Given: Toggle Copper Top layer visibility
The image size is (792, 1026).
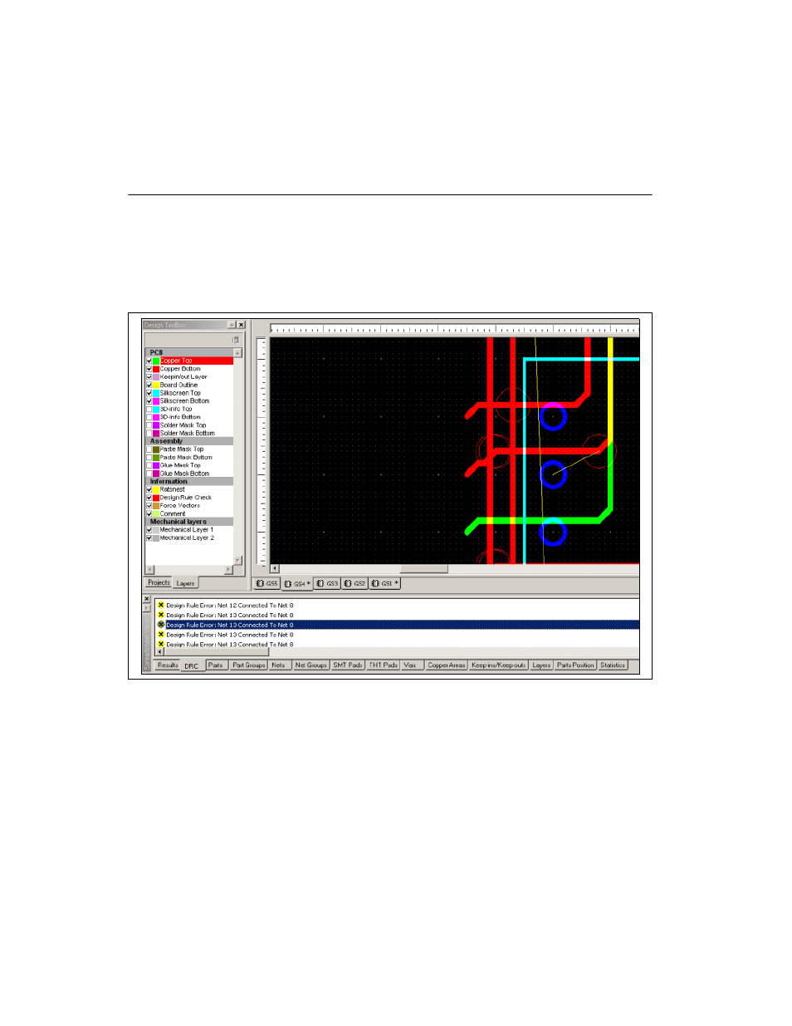Looking at the screenshot, I should pyautogui.click(x=149, y=361).
